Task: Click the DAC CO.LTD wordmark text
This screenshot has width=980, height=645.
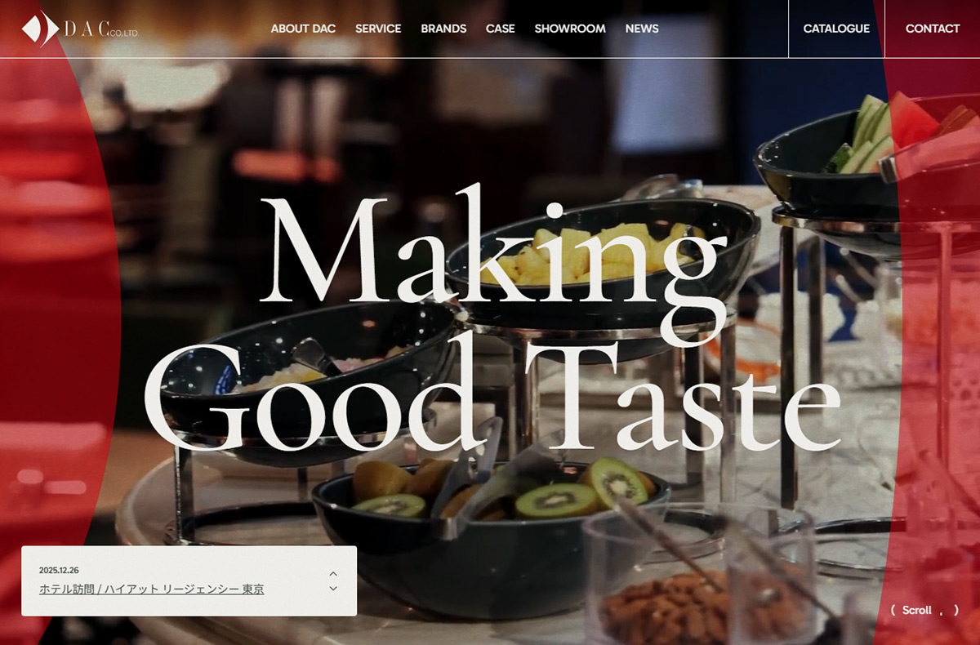Action: [101, 29]
